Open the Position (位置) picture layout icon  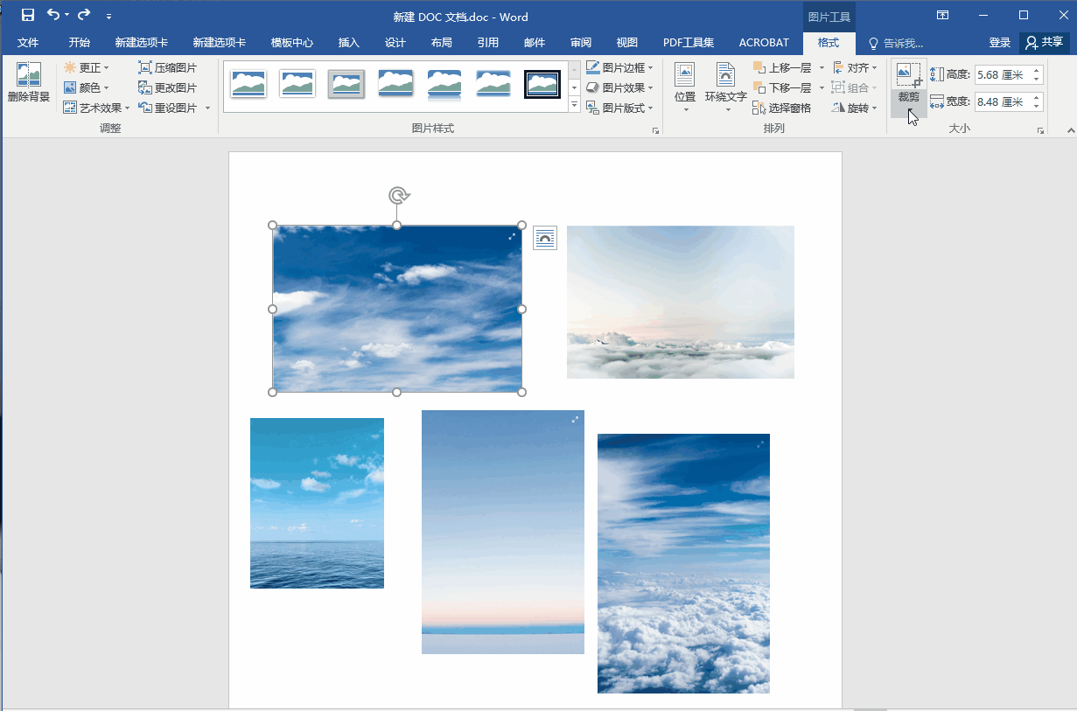coord(685,76)
